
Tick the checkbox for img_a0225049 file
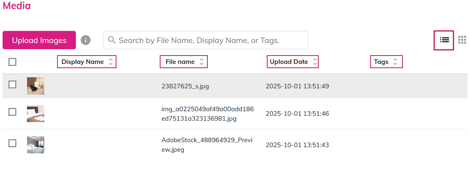(12, 112)
